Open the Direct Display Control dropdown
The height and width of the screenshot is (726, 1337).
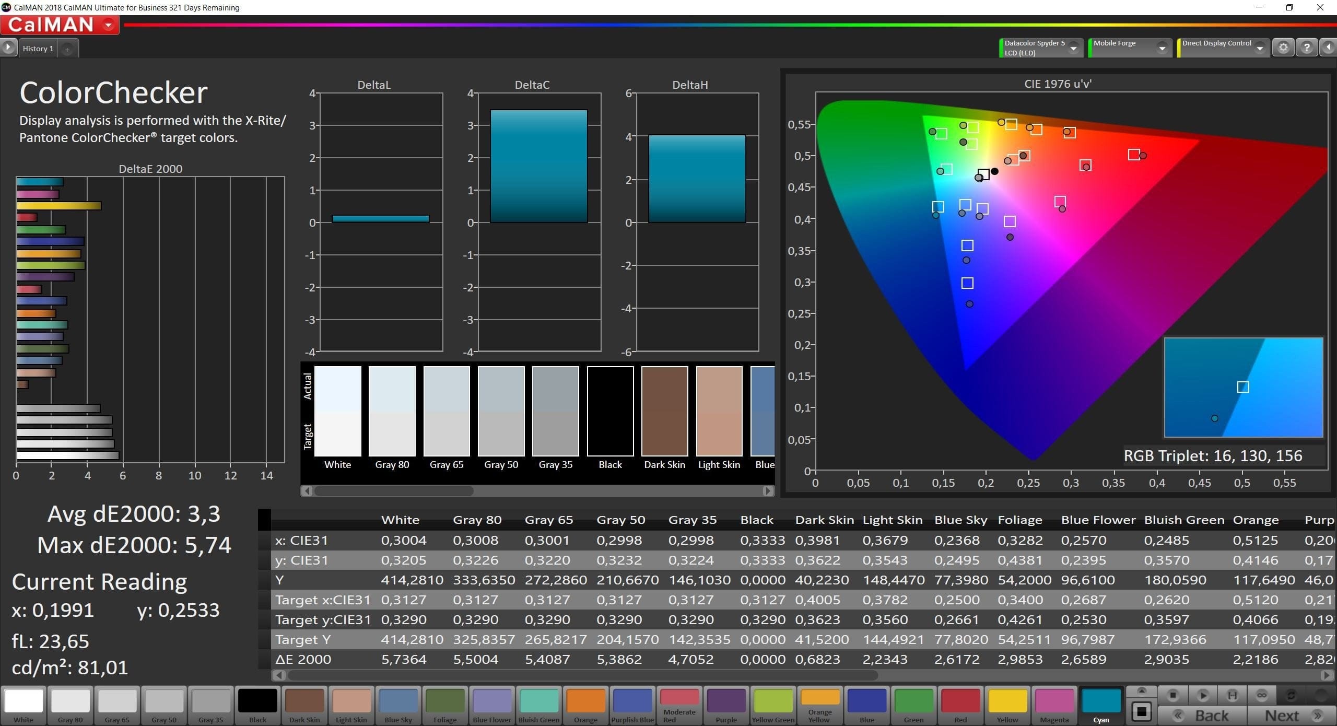coord(1260,48)
